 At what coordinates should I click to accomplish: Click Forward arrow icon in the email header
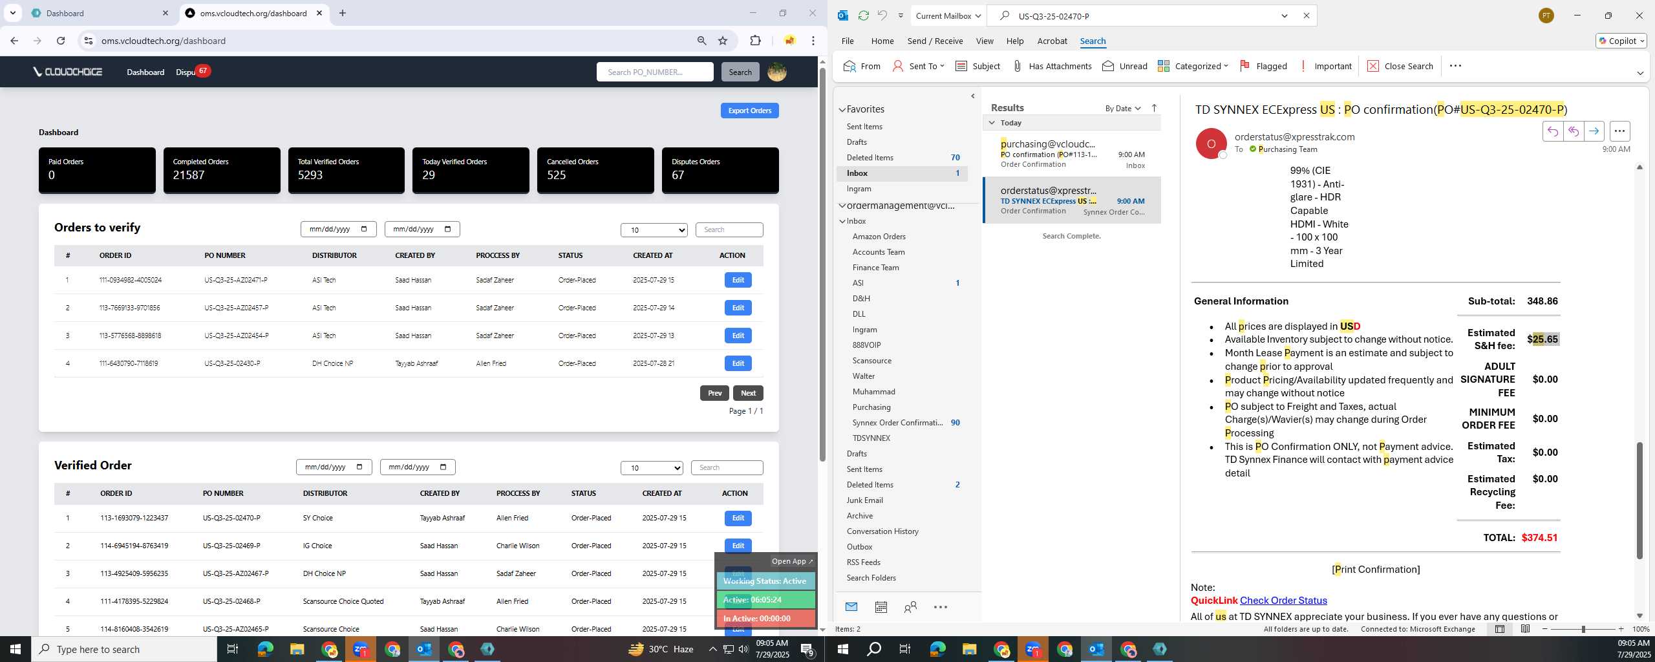coord(1594,131)
